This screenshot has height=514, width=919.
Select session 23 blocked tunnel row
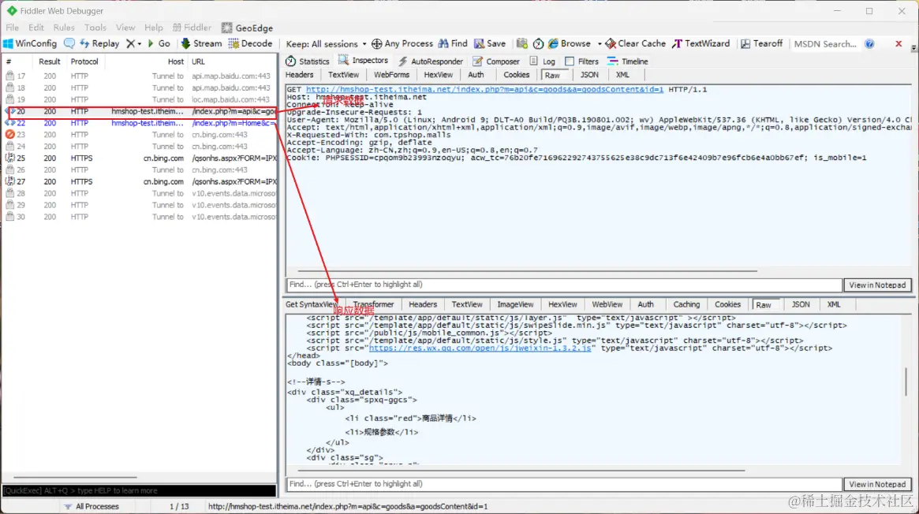tap(140, 135)
